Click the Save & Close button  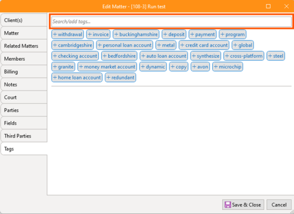[x=243, y=205]
